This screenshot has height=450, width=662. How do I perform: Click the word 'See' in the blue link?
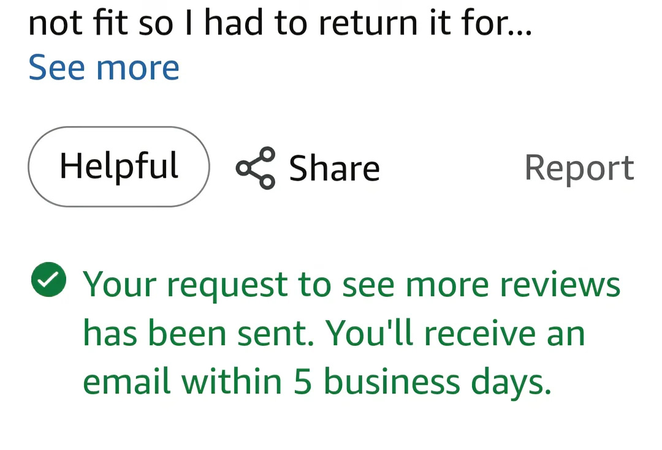(57, 67)
